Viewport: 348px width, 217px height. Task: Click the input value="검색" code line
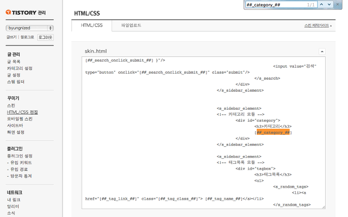[x=295, y=66]
